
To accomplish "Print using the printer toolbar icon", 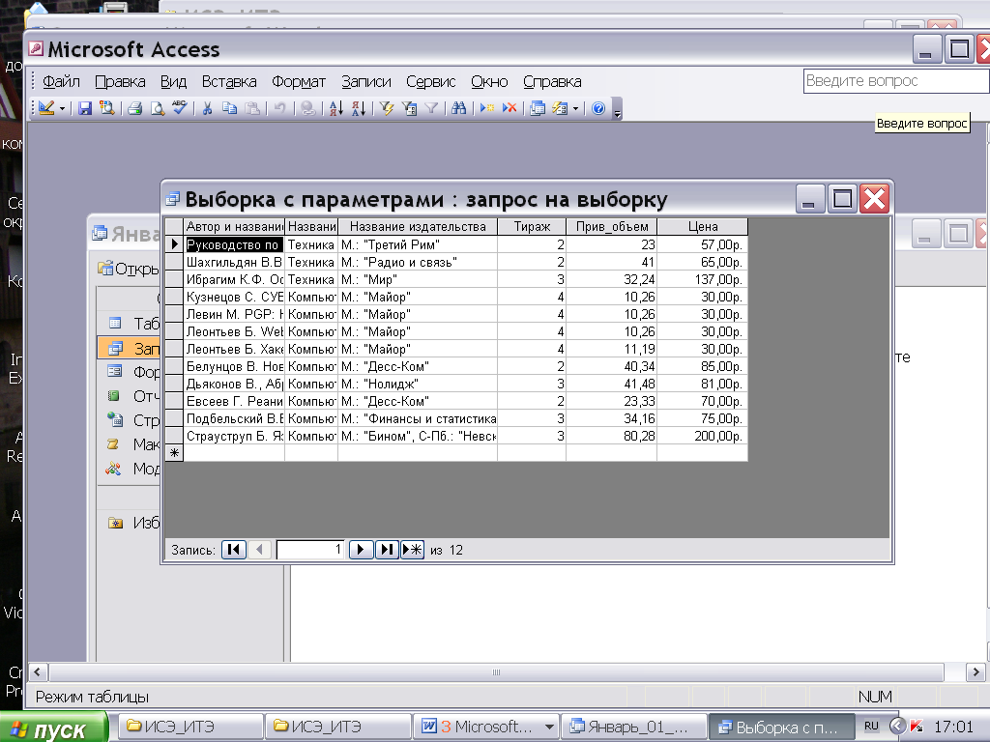I will (x=134, y=108).
